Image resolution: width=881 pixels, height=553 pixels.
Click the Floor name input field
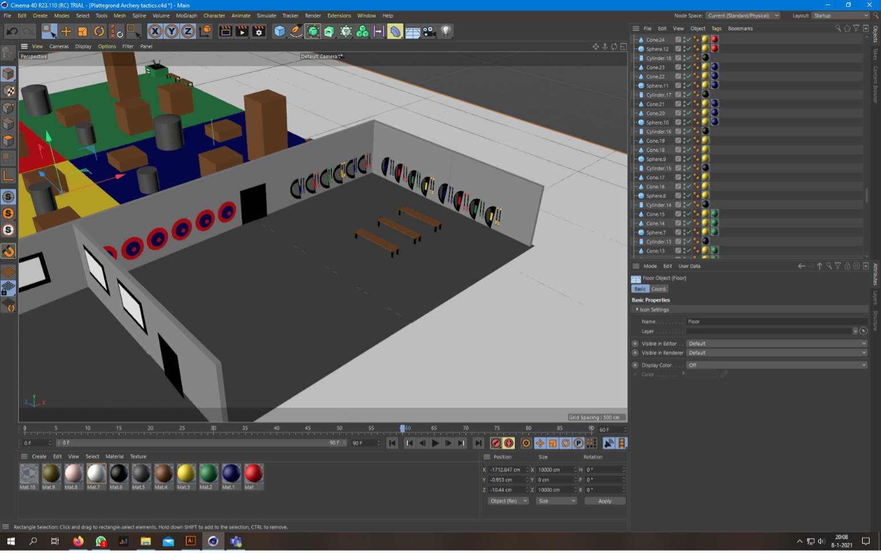776,322
